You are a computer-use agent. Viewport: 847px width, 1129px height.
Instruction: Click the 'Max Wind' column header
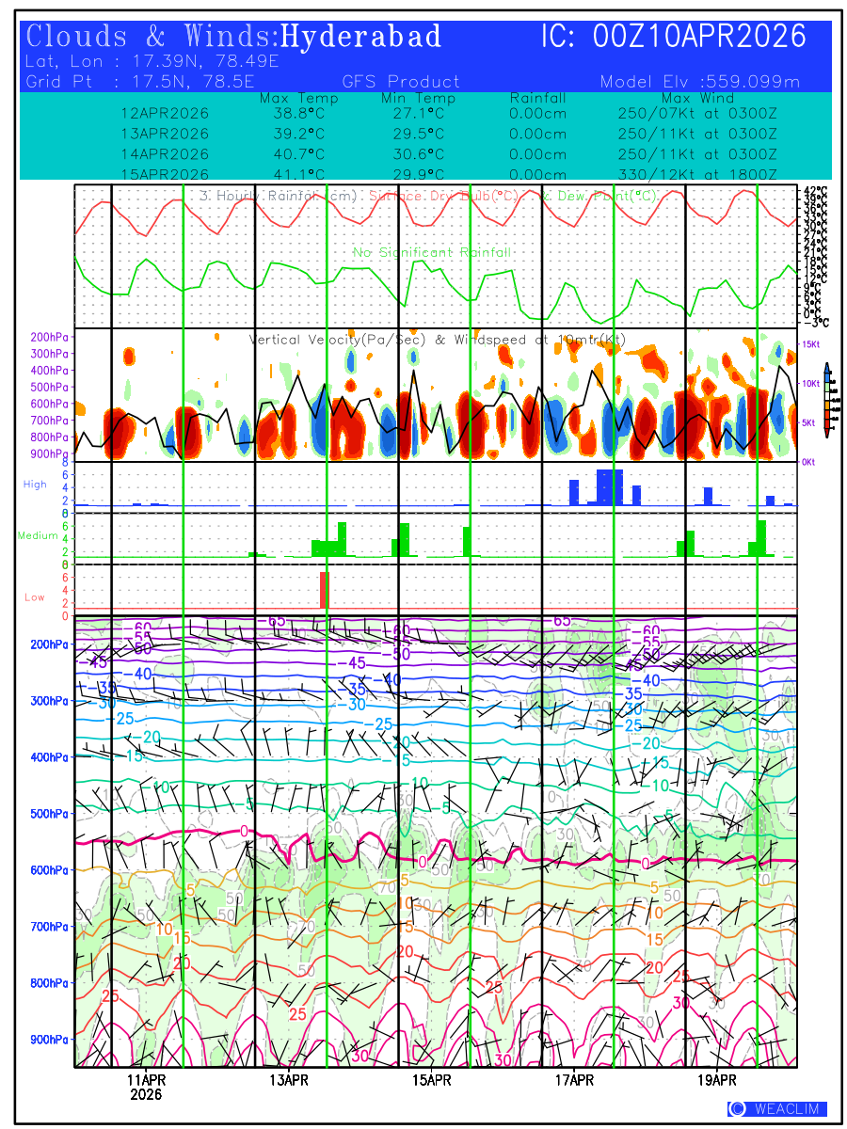point(697,98)
